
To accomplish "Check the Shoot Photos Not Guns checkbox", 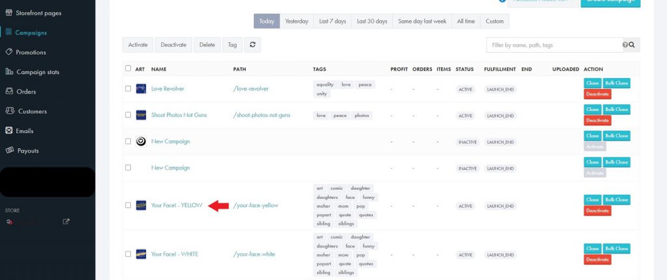I will (128, 115).
